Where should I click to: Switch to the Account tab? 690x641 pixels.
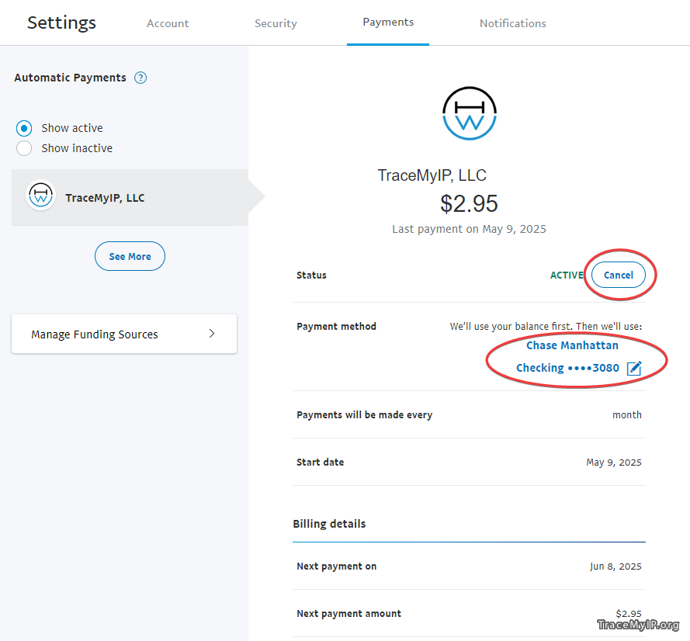coord(168,23)
